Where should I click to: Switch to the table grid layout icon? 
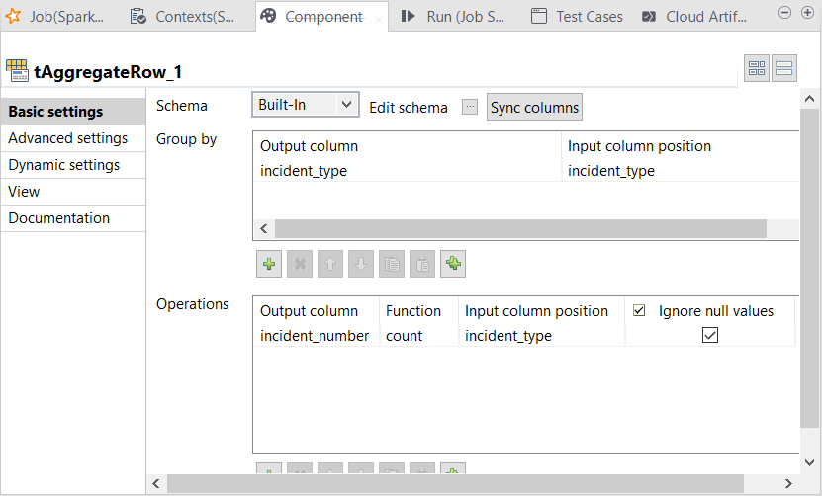[x=757, y=68]
